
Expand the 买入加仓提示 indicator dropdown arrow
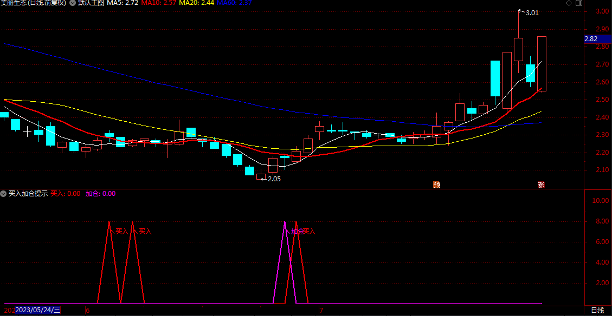tap(3, 193)
